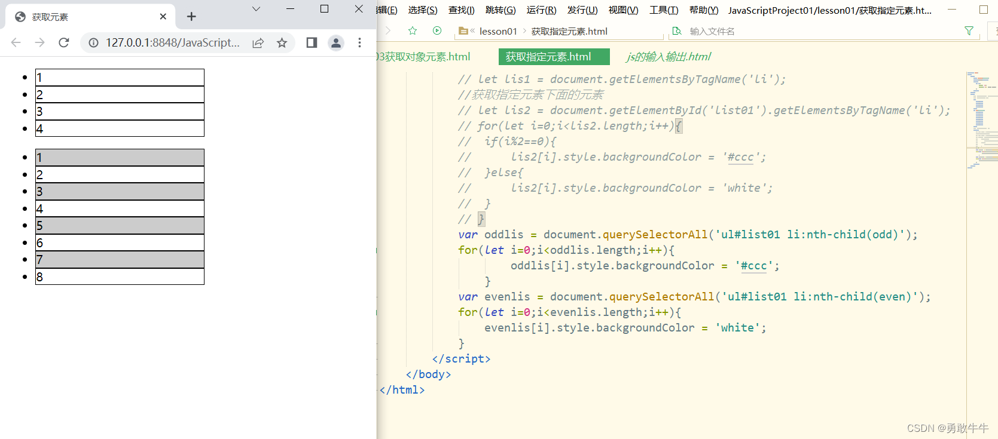Close the 获取元素 browser tab
The width and height of the screenshot is (998, 439).
pyautogui.click(x=163, y=17)
